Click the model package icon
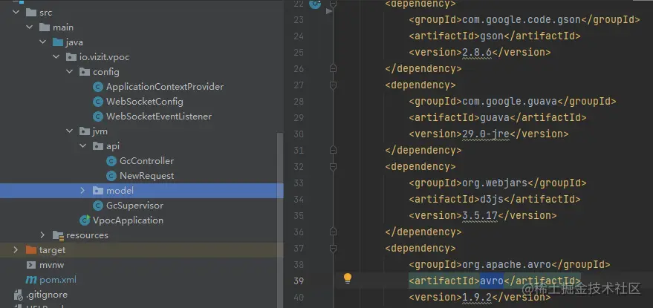Image resolution: width=653 pixels, height=308 pixels. (98, 191)
